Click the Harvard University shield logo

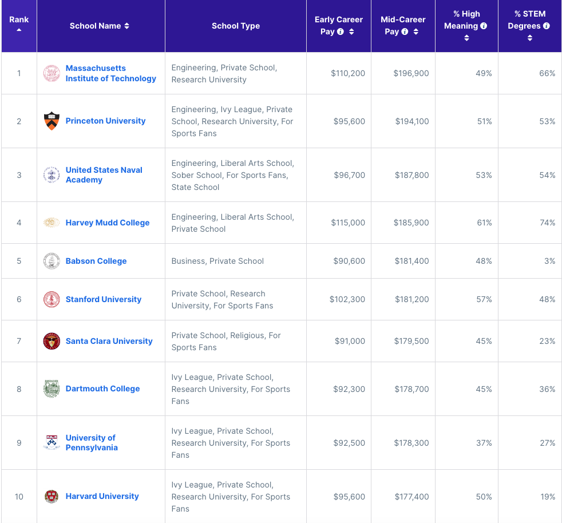[x=52, y=497]
